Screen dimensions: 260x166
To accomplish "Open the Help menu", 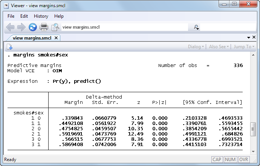I will point(59,16).
